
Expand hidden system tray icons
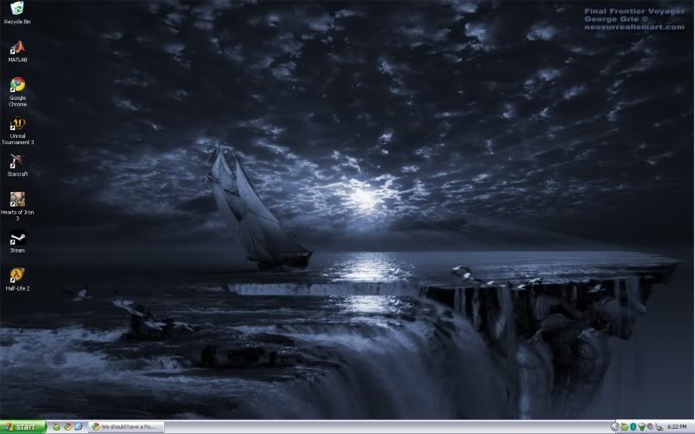615,427
